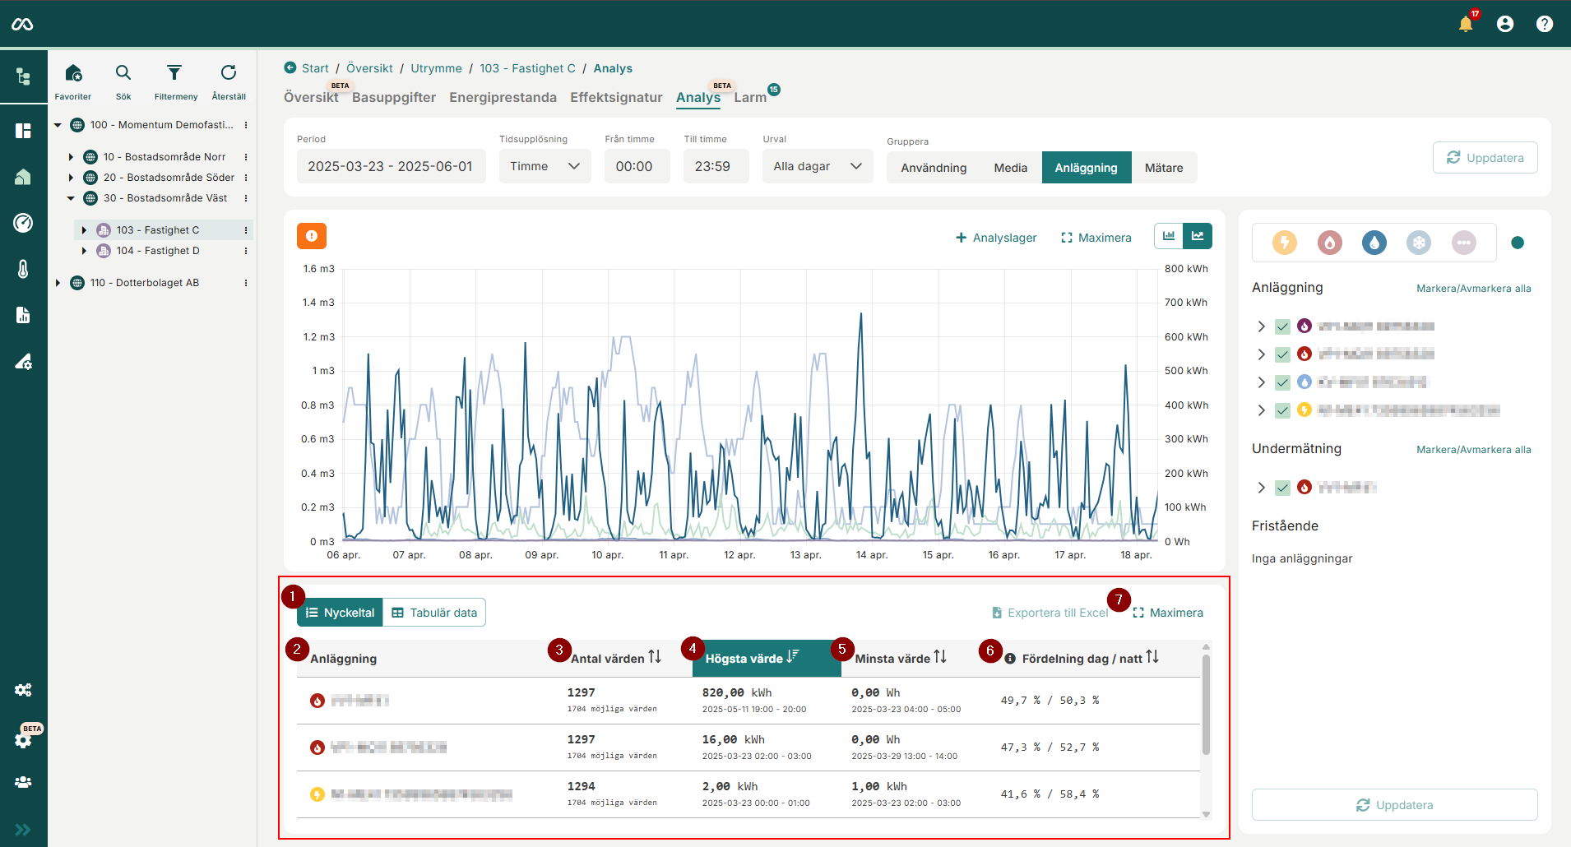Open the BETA settings sidebar icon

(x=23, y=739)
